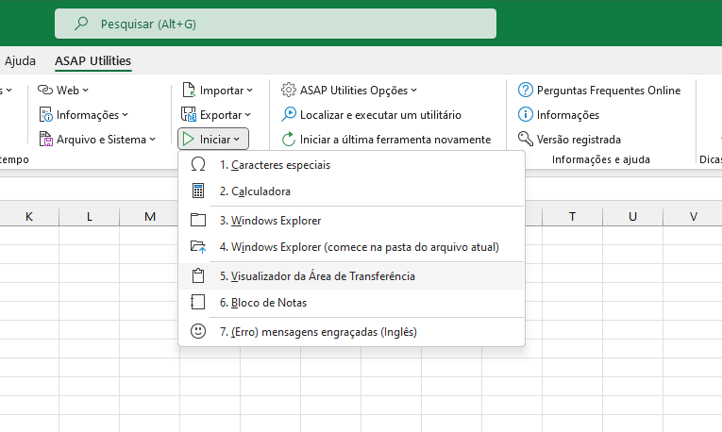The height and width of the screenshot is (432, 722).
Task: Click the Perguntas Frequentes question mark icon
Action: point(526,90)
